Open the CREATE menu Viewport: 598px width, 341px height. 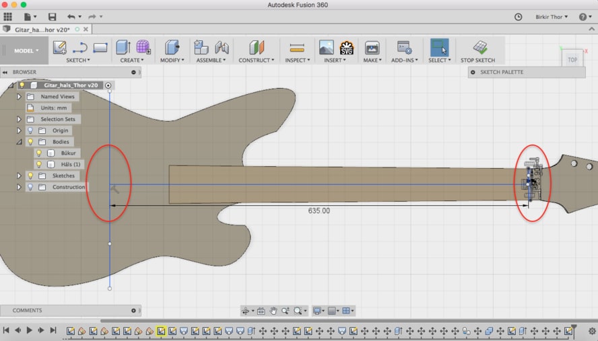pos(132,61)
